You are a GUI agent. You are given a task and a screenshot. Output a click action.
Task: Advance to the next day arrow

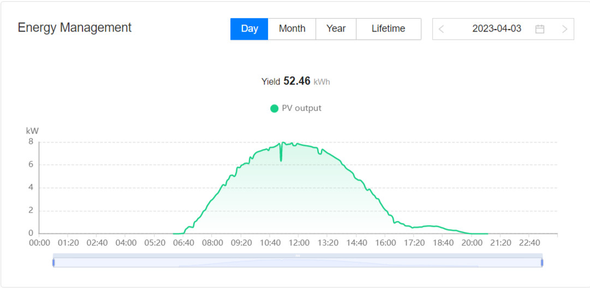564,29
